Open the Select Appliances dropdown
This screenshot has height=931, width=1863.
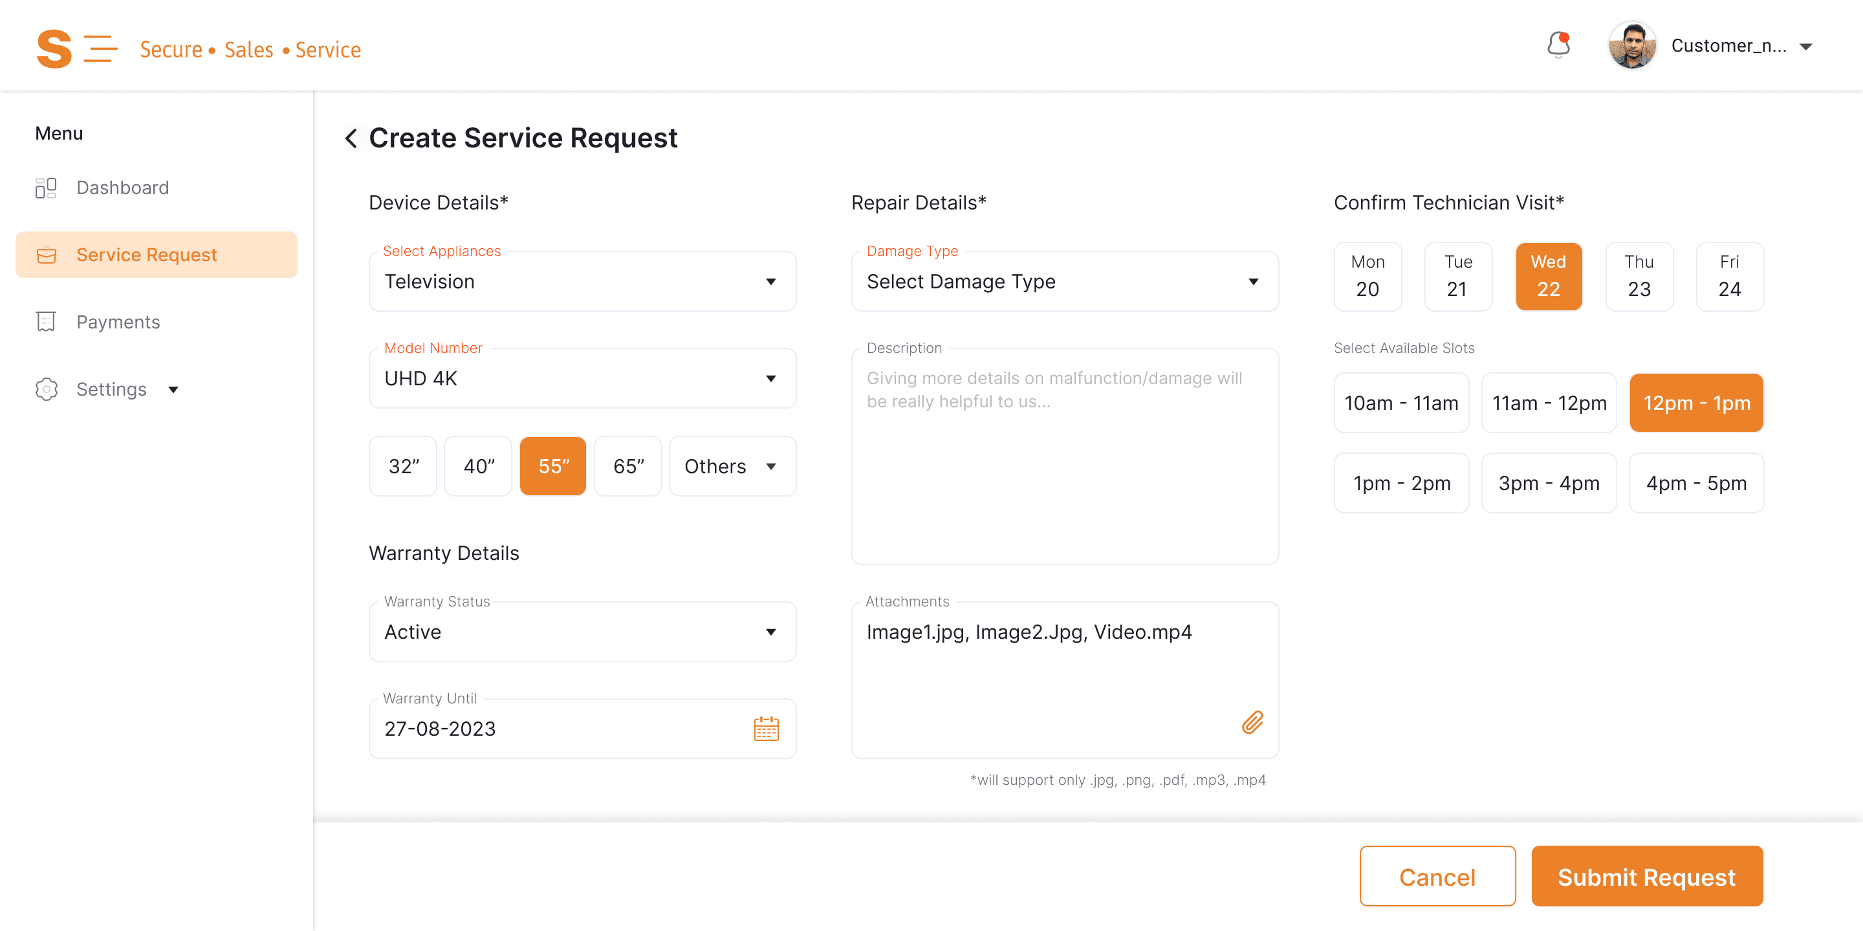point(582,282)
